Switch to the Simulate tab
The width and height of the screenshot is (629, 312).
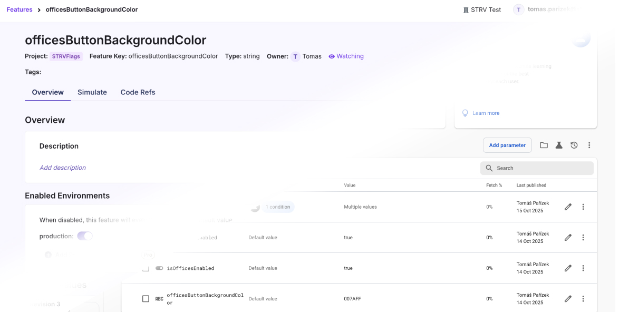92,92
